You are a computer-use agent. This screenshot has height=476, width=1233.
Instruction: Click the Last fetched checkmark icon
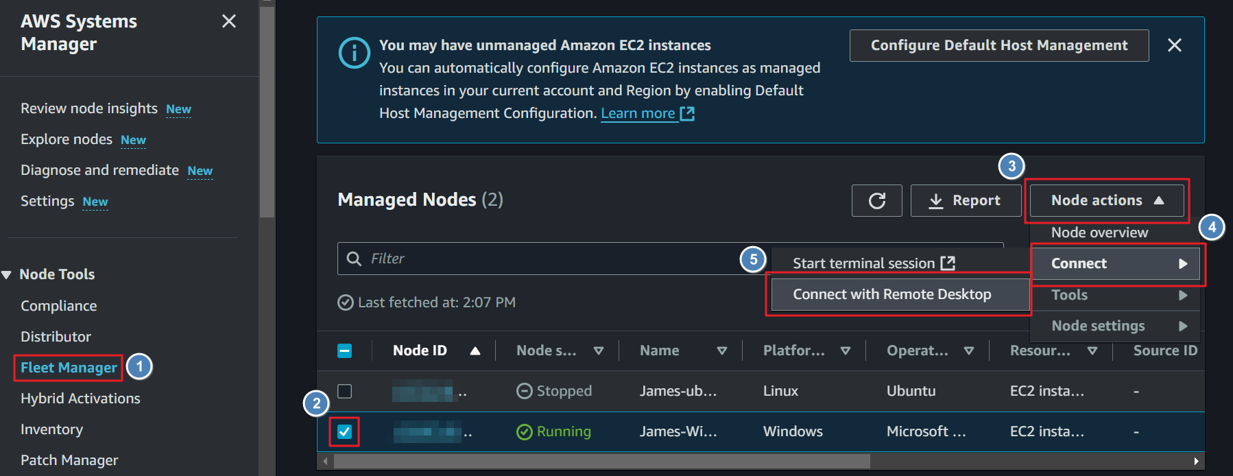[346, 302]
